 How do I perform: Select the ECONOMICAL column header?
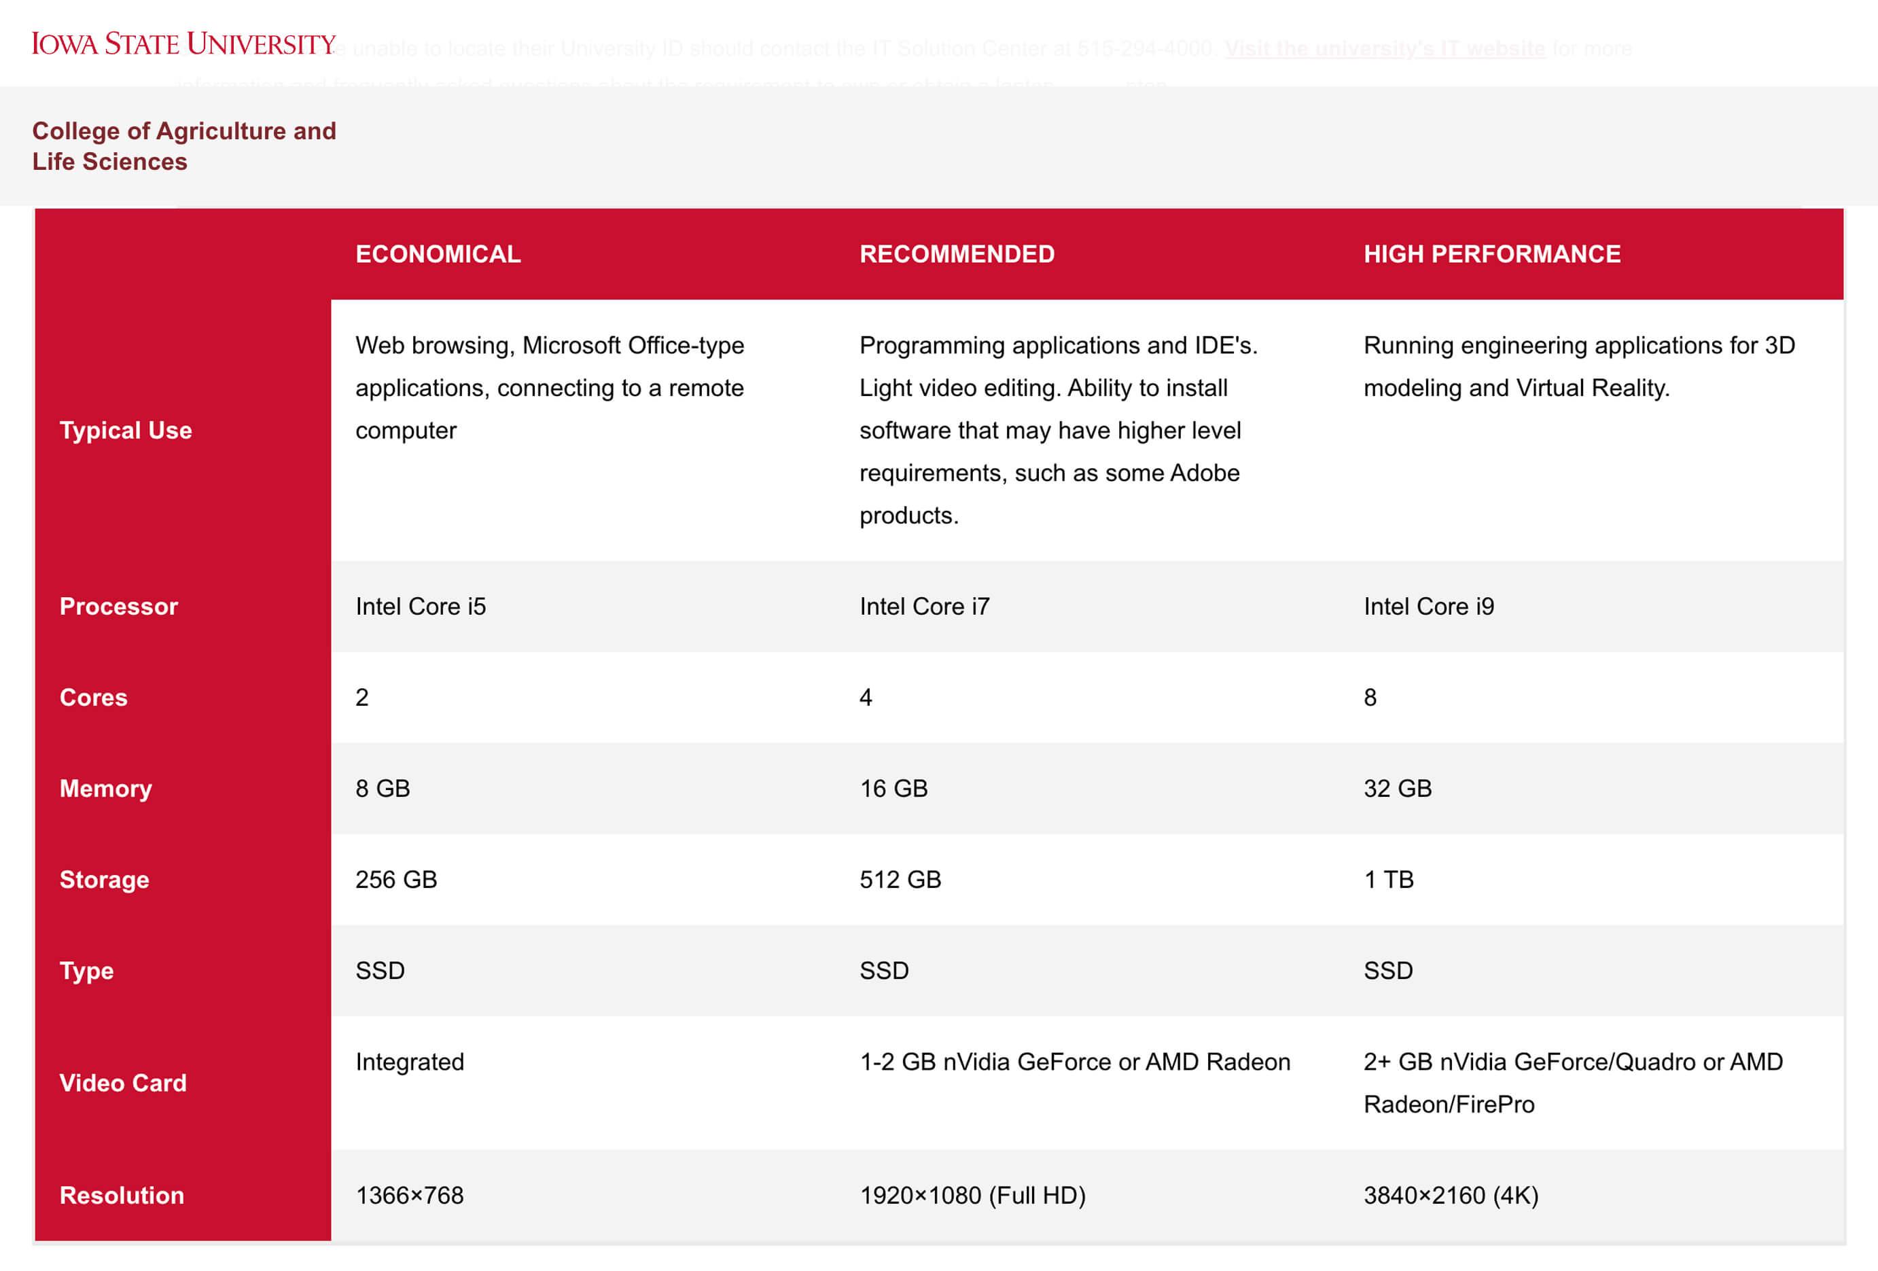click(x=438, y=253)
